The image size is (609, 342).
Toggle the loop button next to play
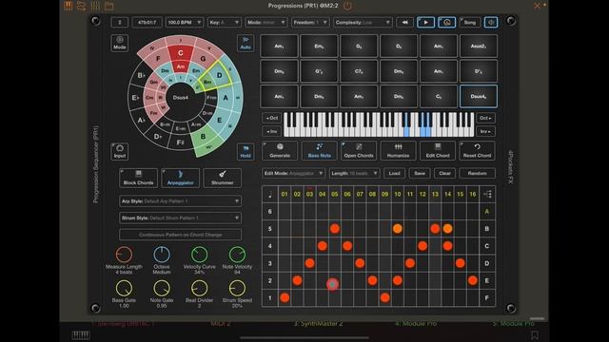446,22
